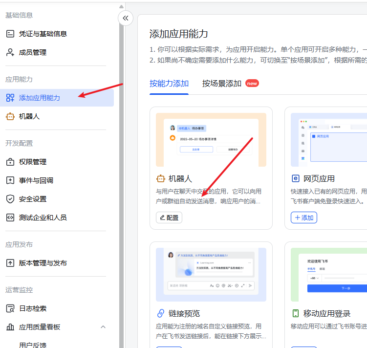This screenshot has width=367, height=348.
Task: Click the 链接预览 card title
Action: [184, 314]
